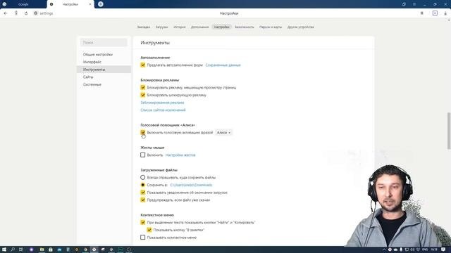Open the Настройки жестов link

click(x=180, y=155)
